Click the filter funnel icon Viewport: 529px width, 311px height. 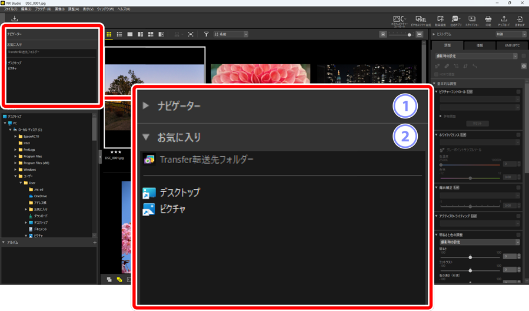tap(207, 35)
